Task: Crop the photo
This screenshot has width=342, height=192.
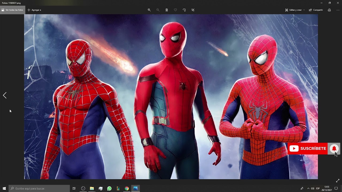Action: [x=193, y=10]
